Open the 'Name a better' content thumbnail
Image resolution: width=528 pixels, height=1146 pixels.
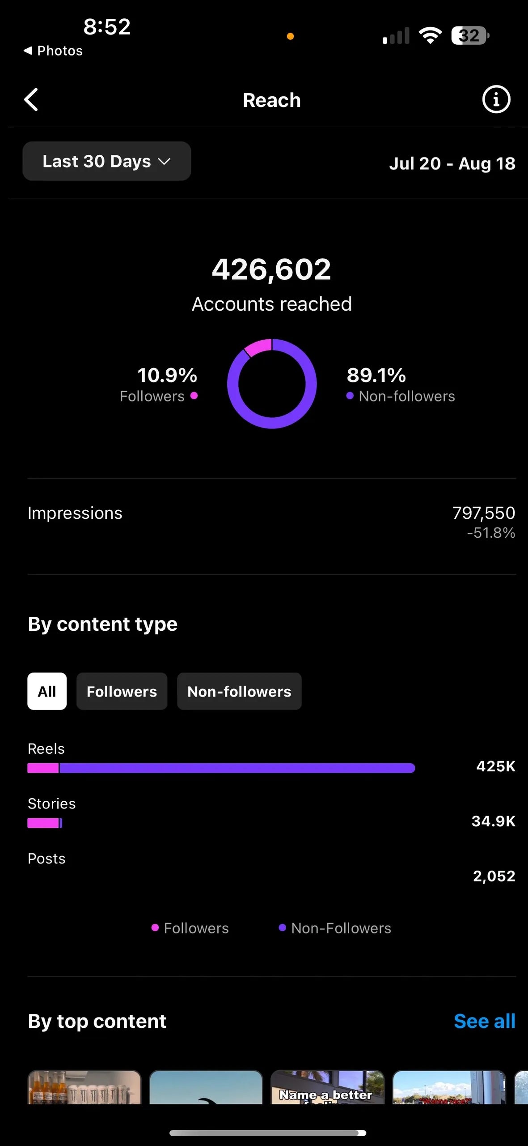(327, 1087)
